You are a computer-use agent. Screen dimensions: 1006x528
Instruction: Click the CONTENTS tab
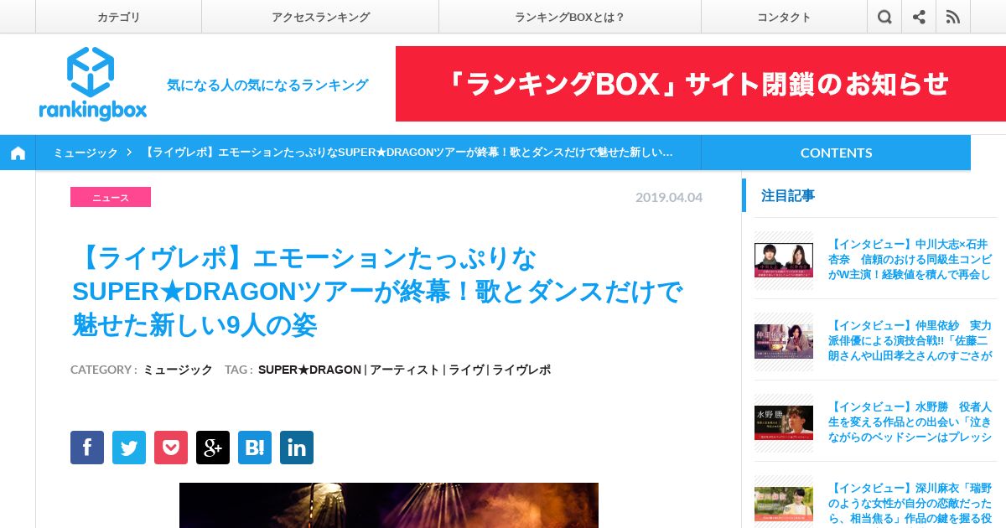836,153
